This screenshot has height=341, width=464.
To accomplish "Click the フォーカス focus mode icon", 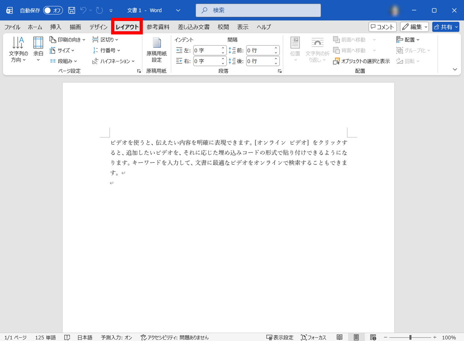I will coord(314,337).
